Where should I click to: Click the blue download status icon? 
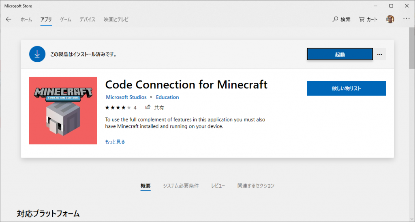(x=37, y=54)
